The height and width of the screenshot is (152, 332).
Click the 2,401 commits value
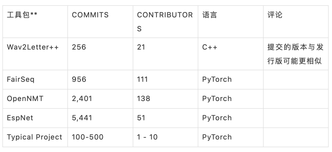[82, 99]
